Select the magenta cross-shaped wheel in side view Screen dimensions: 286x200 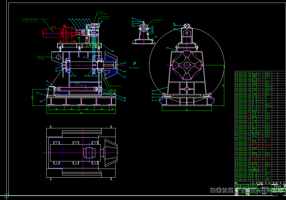186,65
